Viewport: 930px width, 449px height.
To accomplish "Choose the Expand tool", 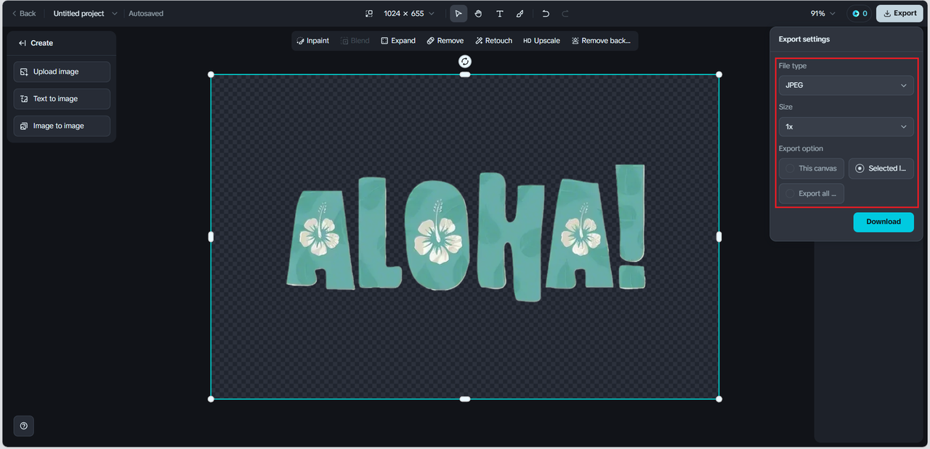I will coord(398,41).
